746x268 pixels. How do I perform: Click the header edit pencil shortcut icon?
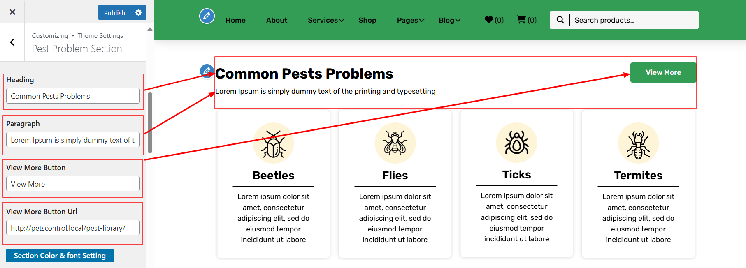pyautogui.click(x=207, y=16)
